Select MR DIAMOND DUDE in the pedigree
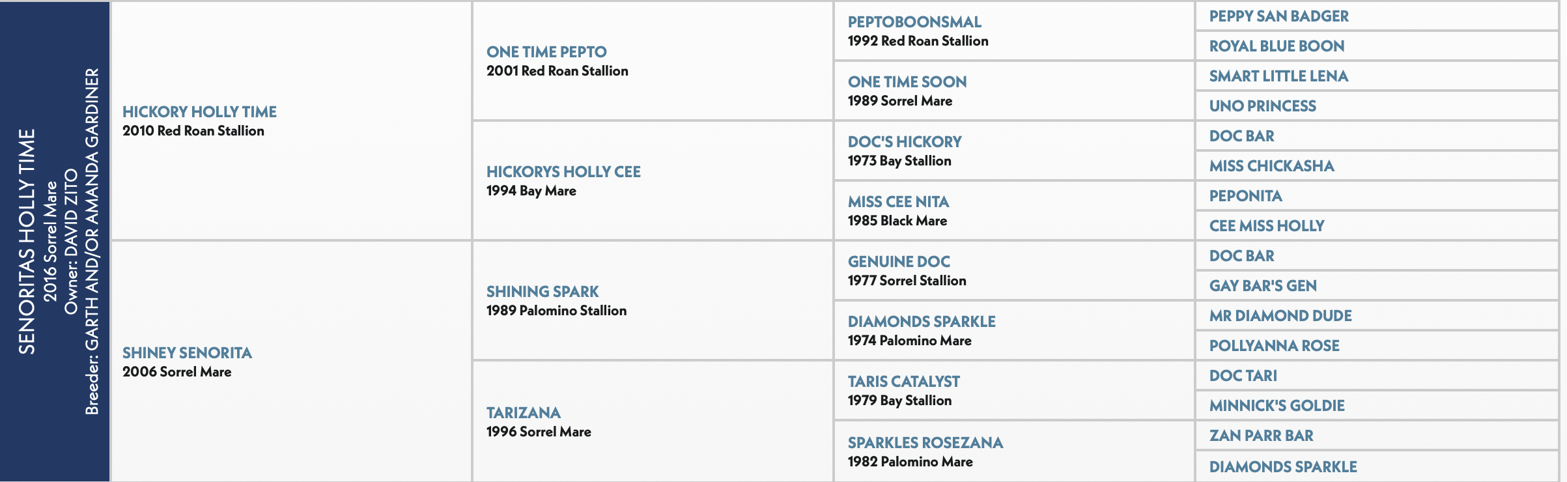The image size is (1567, 482). click(1280, 316)
